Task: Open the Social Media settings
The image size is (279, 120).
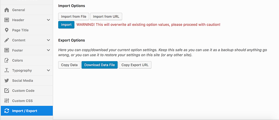Action: [27, 81]
